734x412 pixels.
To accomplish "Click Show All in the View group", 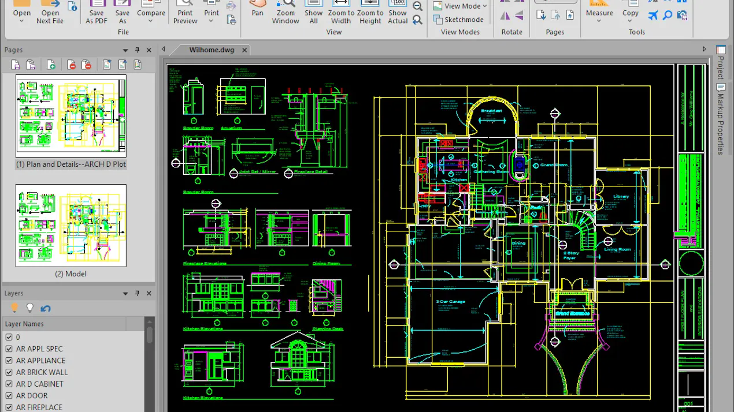I will pos(314,13).
